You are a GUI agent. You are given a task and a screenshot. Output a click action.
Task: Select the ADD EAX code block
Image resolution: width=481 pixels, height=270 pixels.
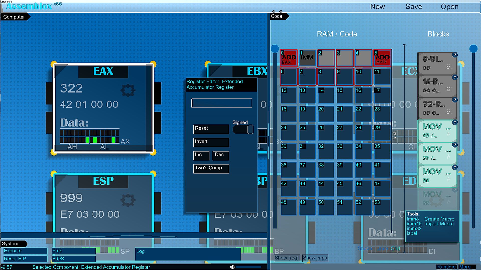point(289,58)
